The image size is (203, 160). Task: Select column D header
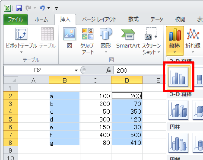[x=127, y=80]
